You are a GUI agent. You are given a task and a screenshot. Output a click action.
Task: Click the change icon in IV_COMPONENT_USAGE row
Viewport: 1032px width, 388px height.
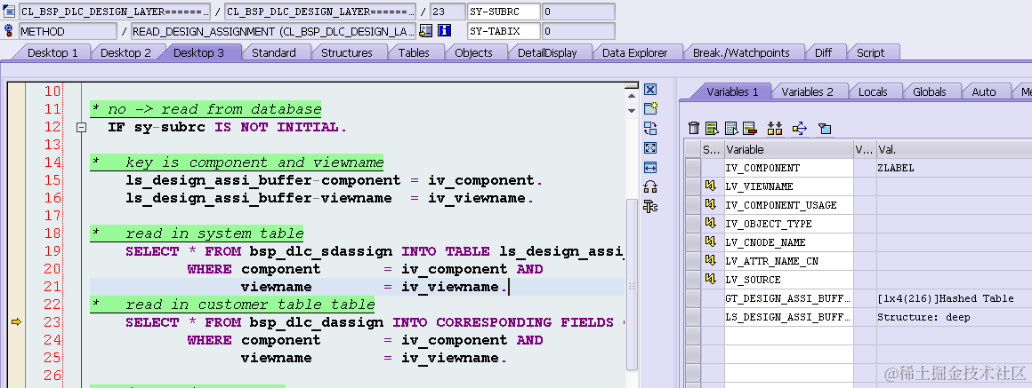710,205
